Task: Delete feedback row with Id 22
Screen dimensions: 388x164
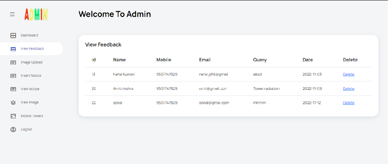Action: 348,102
